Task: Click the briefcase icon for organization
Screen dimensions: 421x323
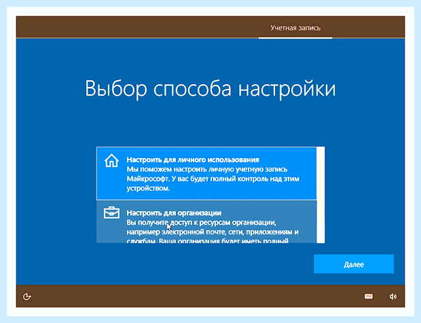Action: (x=111, y=212)
